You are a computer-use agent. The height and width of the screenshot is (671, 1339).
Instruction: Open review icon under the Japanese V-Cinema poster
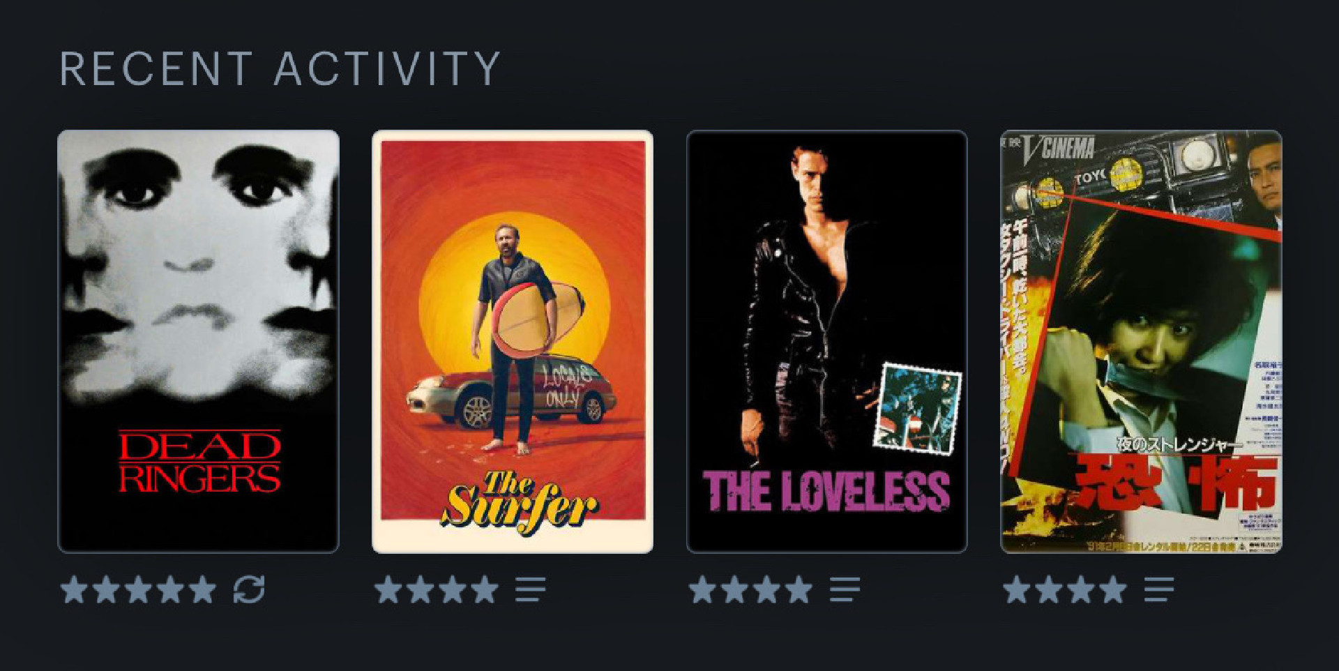tap(1159, 590)
